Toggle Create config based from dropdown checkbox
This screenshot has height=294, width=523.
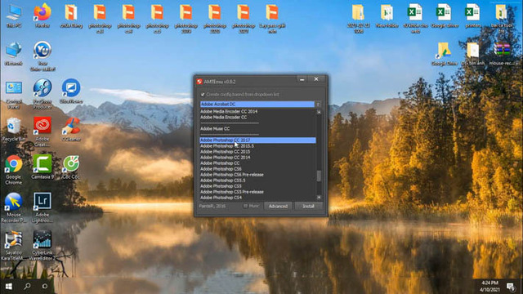tap(203, 95)
